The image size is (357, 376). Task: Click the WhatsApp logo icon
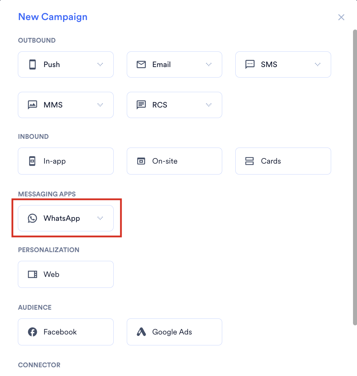click(x=32, y=218)
